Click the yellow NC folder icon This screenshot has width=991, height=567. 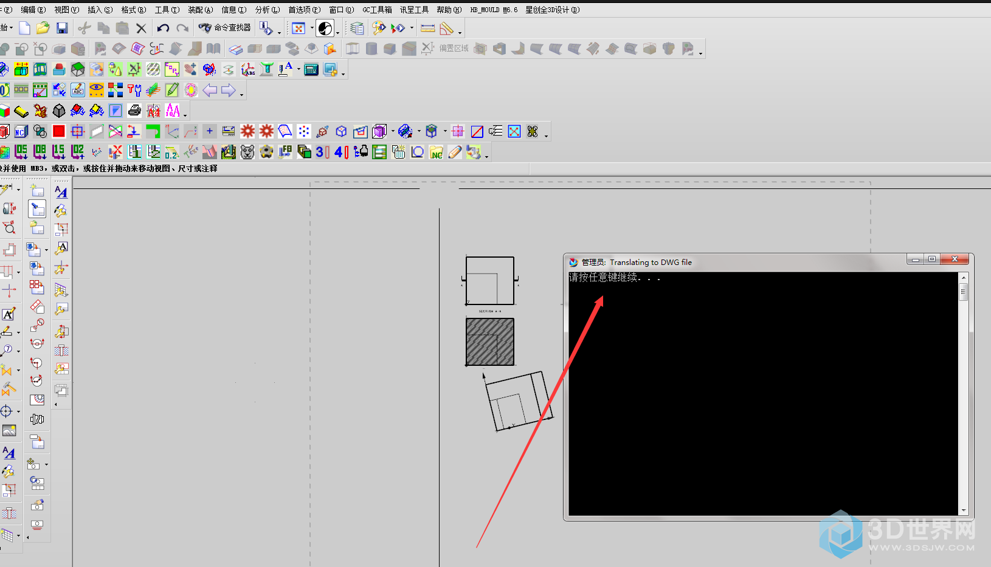point(436,152)
